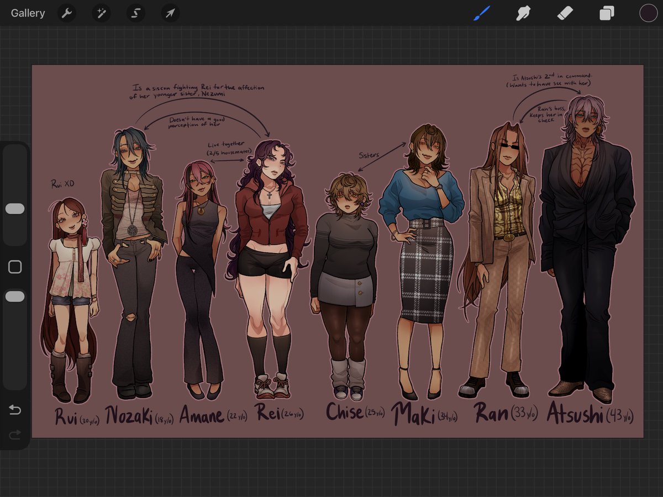Open the Actions wrench menu

pyautogui.click(x=67, y=13)
